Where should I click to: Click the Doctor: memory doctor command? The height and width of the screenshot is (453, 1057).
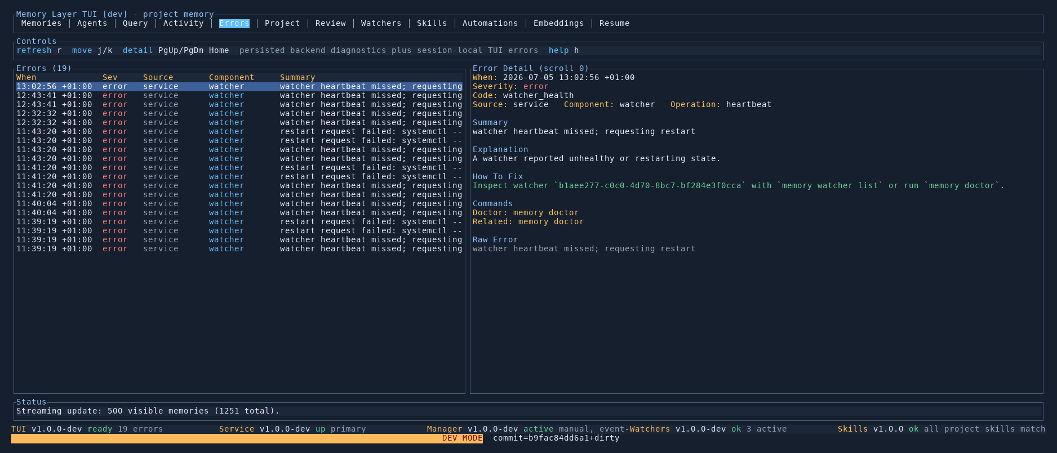click(526, 212)
